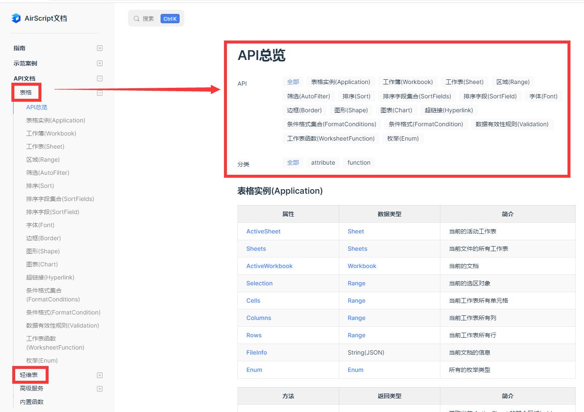584x412 pixels.
Task: Click the 当前的活动工作表 description cell
Action: (x=508, y=231)
